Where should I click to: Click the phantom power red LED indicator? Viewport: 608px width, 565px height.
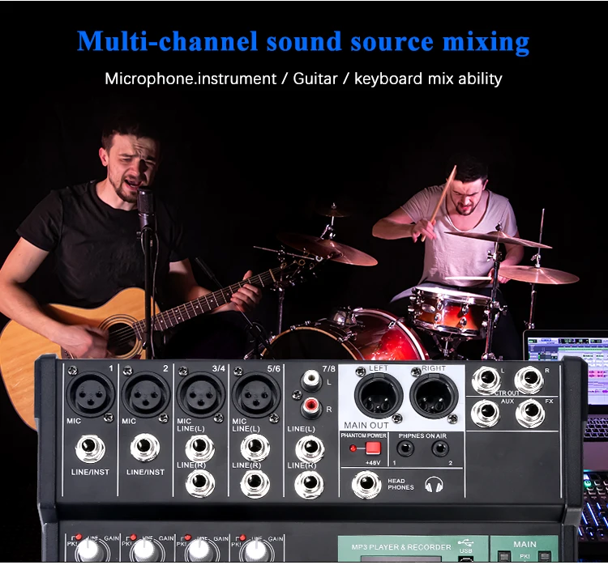353,448
